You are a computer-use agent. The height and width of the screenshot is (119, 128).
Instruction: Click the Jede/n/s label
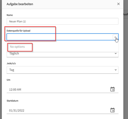11,64
